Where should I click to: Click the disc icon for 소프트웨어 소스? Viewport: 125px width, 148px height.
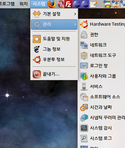tap(84, 97)
